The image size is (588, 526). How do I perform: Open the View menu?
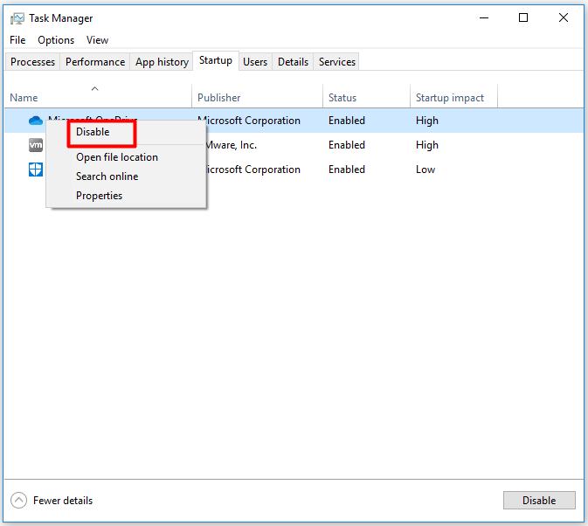coord(98,40)
